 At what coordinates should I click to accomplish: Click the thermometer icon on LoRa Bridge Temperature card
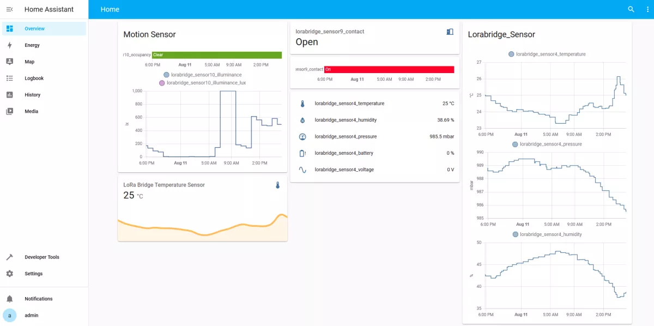277,185
